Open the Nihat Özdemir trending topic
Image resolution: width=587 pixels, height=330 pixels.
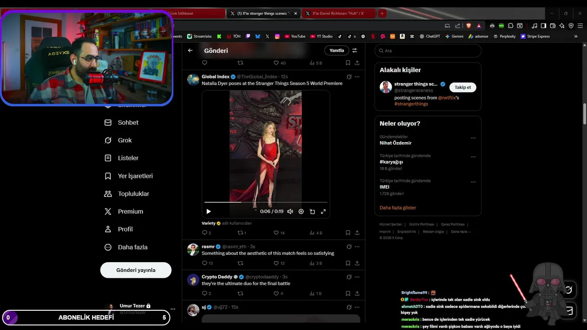click(395, 143)
